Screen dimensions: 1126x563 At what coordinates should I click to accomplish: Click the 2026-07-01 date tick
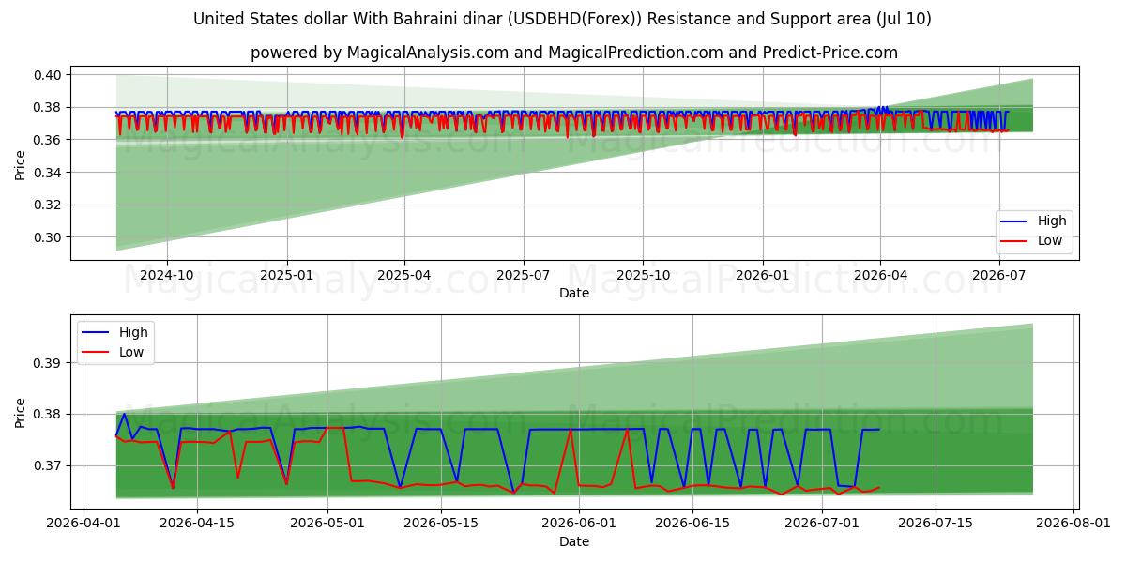[822, 524]
